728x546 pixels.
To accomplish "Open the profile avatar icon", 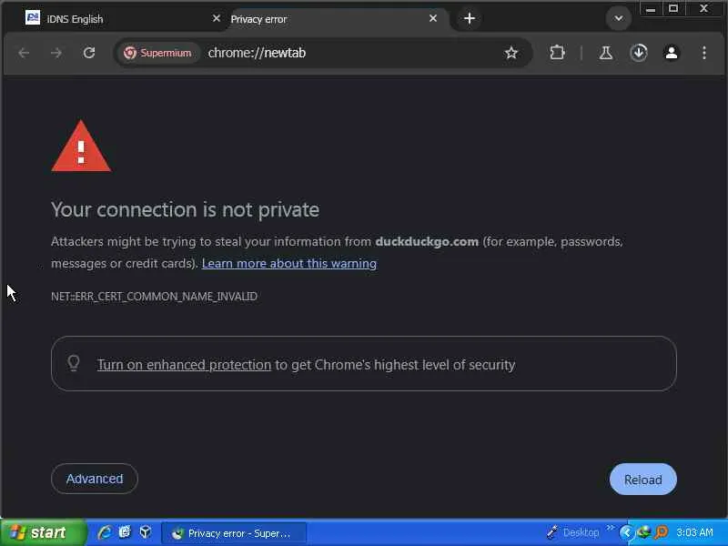I will [x=672, y=53].
